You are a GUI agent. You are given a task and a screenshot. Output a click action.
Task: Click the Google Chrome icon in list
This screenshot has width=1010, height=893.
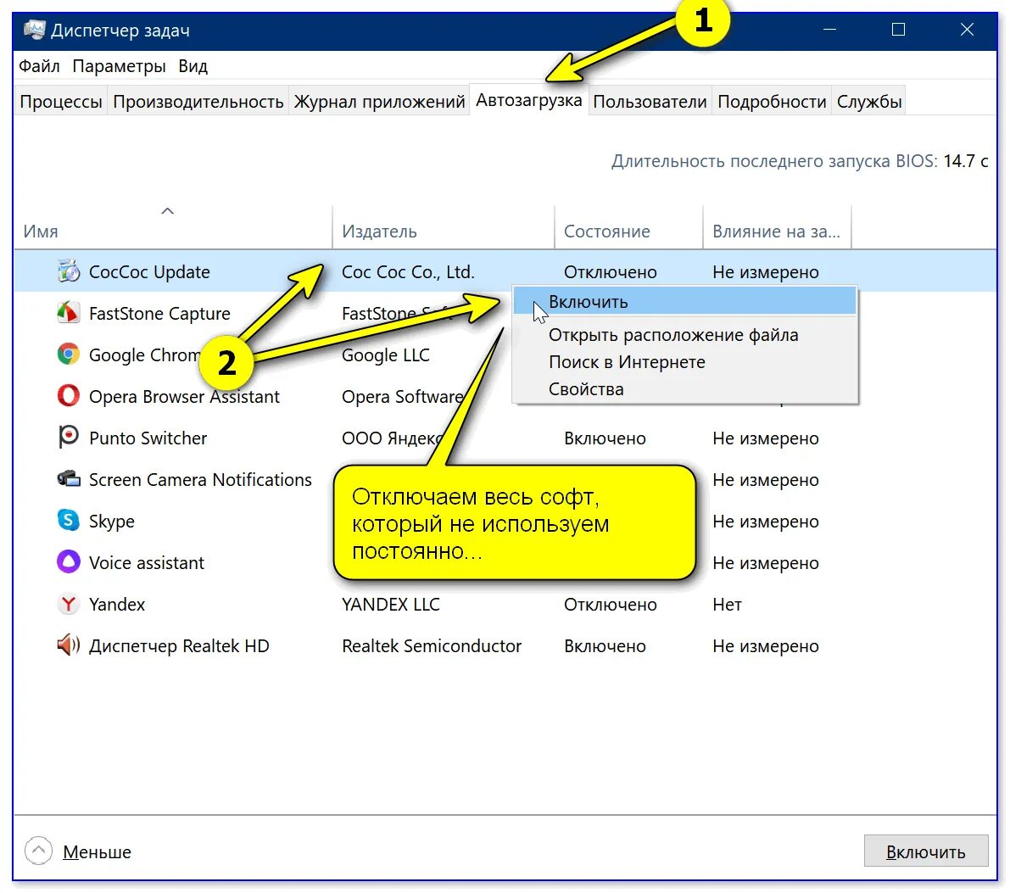pyautogui.click(x=69, y=354)
